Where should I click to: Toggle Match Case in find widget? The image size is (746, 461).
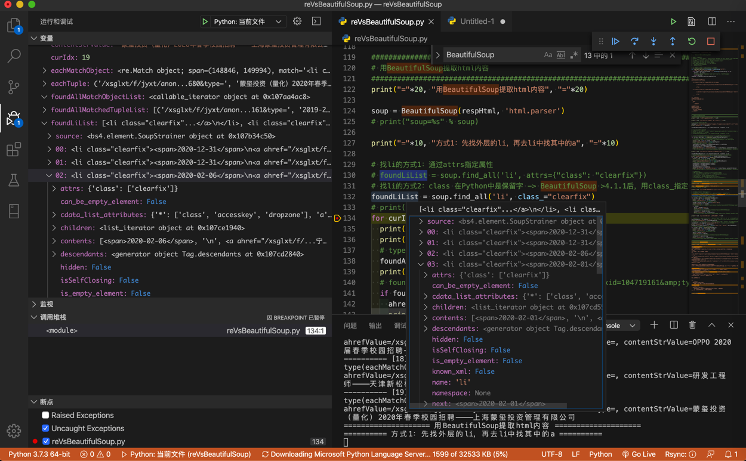pyautogui.click(x=548, y=55)
